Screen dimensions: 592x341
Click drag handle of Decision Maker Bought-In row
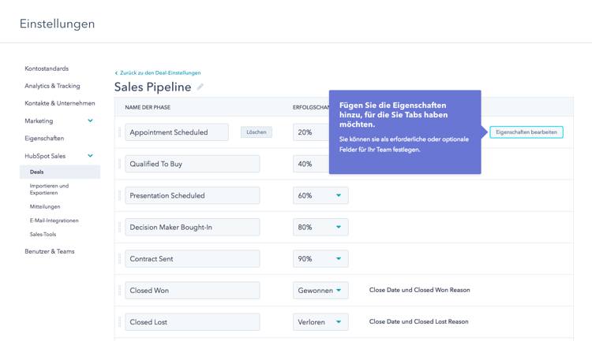coord(120,228)
